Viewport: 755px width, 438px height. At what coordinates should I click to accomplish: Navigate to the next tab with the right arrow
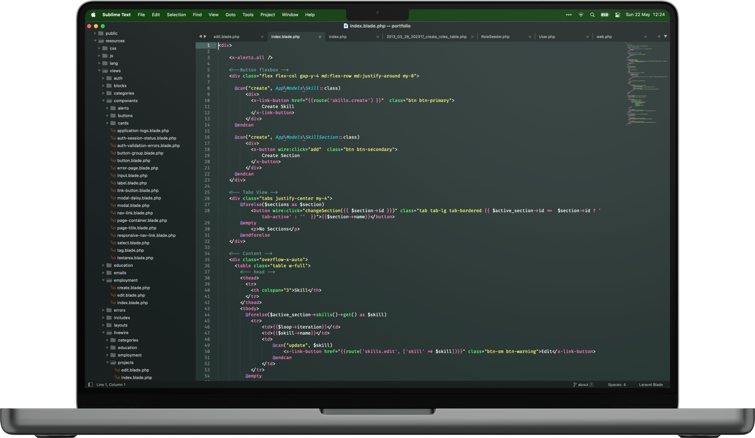click(x=205, y=36)
